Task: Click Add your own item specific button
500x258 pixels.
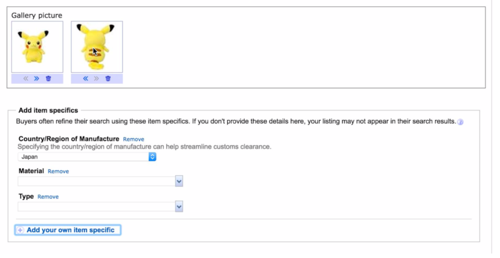Action: pos(67,230)
